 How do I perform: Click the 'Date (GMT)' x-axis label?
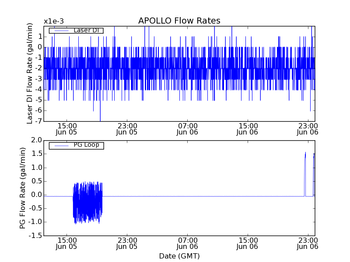pyautogui.click(x=179, y=256)
